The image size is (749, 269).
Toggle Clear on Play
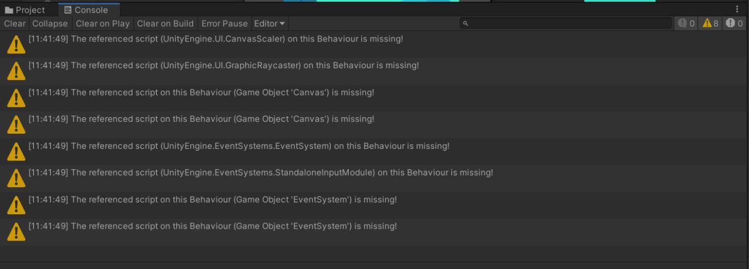102,24
